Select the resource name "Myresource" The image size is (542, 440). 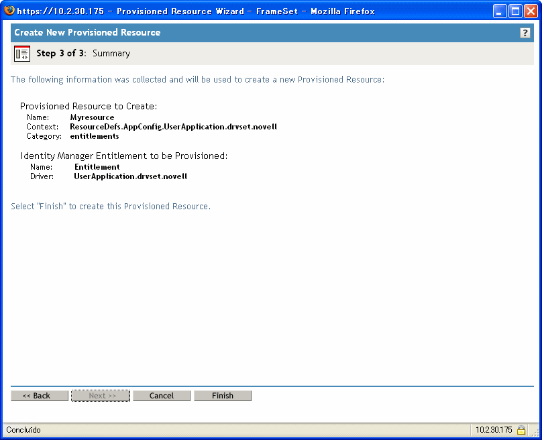click(x=92, y=117)
